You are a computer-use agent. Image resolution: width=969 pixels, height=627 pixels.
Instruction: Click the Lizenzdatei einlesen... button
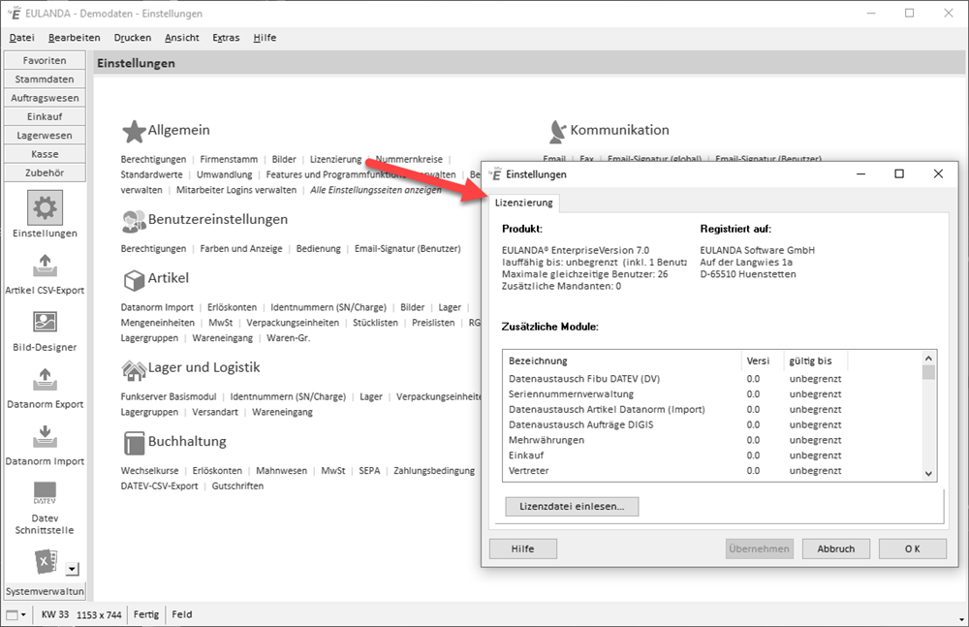tap(572, 507)
